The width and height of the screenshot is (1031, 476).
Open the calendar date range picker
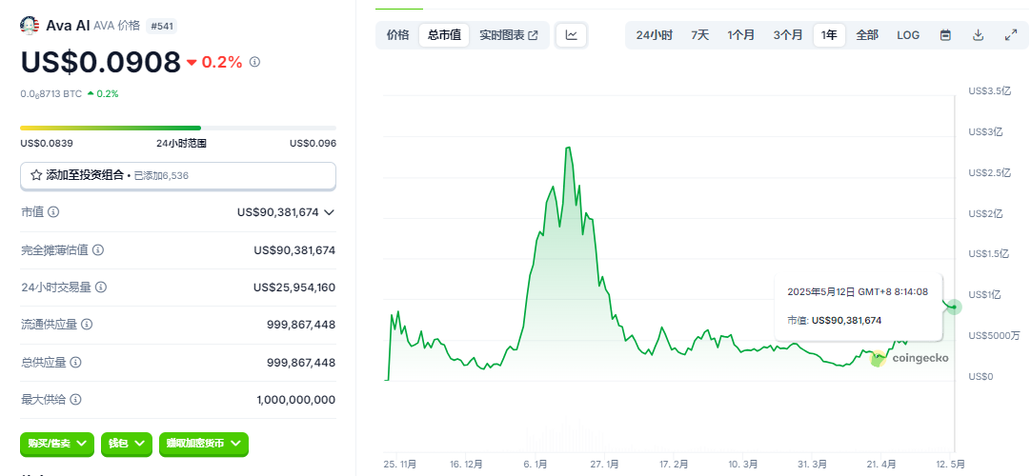point(945,35)
